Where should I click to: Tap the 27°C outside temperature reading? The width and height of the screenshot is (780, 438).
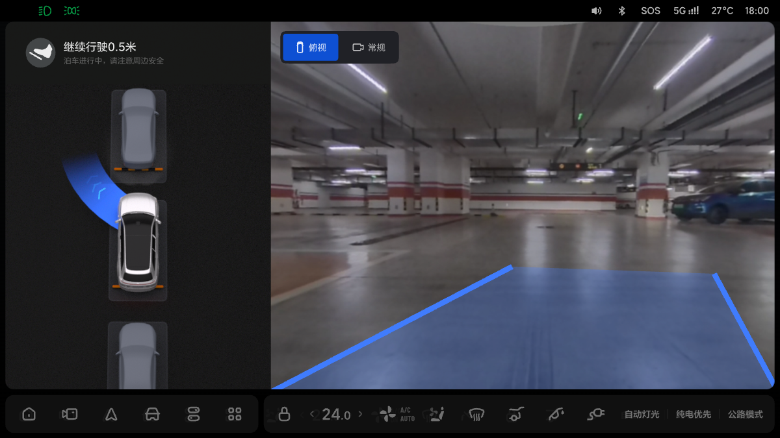click(722, 10)
